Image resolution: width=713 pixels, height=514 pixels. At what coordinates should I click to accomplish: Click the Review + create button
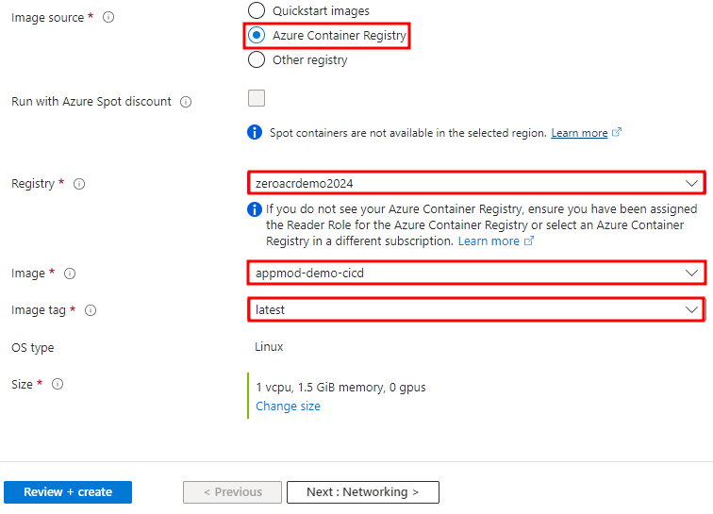point(68,492)
